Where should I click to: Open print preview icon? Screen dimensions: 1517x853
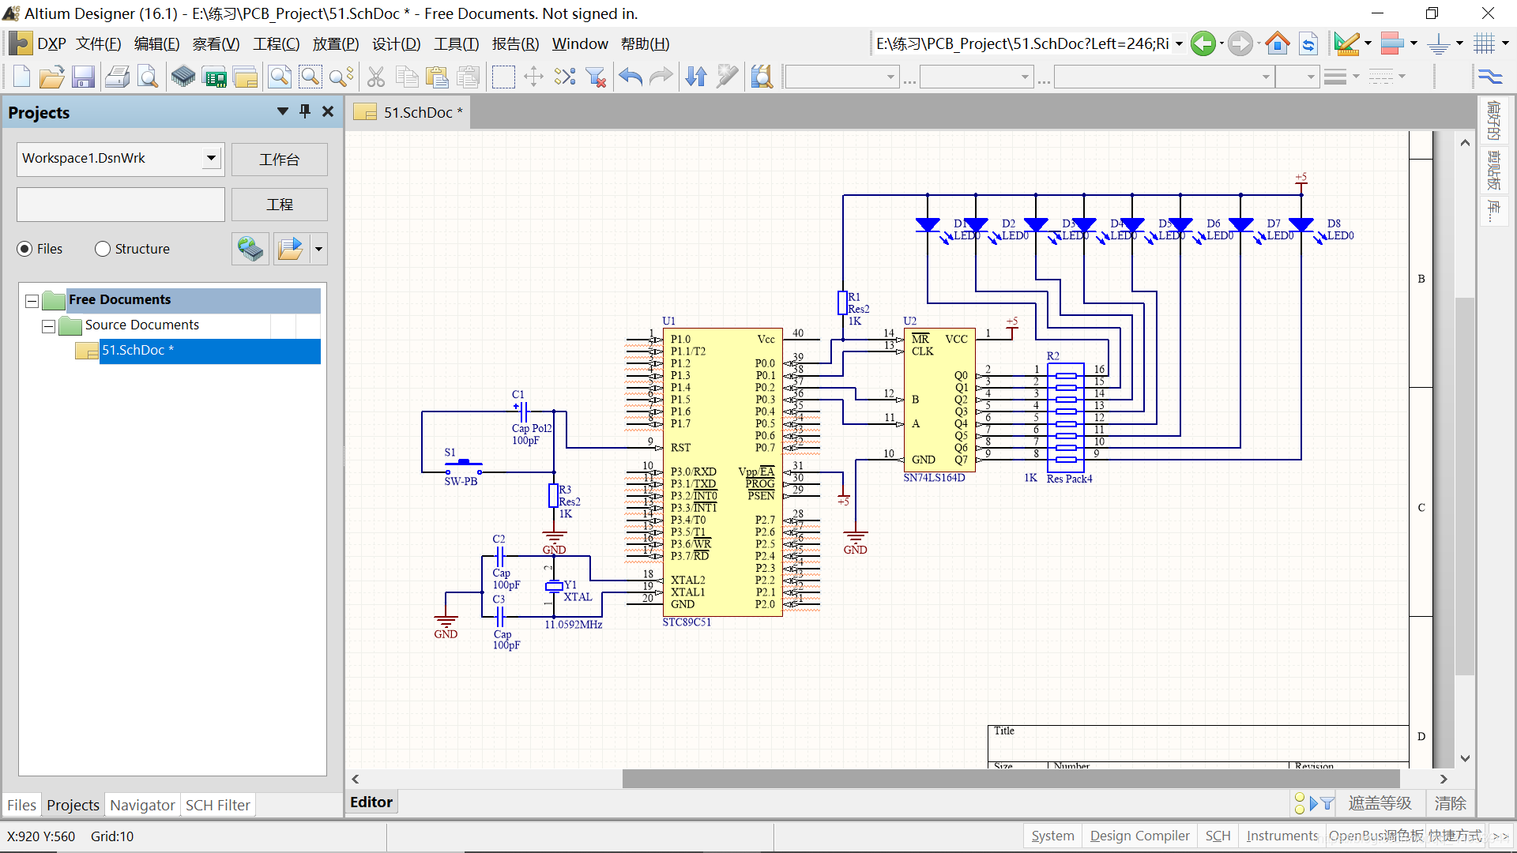click(x=148, y=77)
